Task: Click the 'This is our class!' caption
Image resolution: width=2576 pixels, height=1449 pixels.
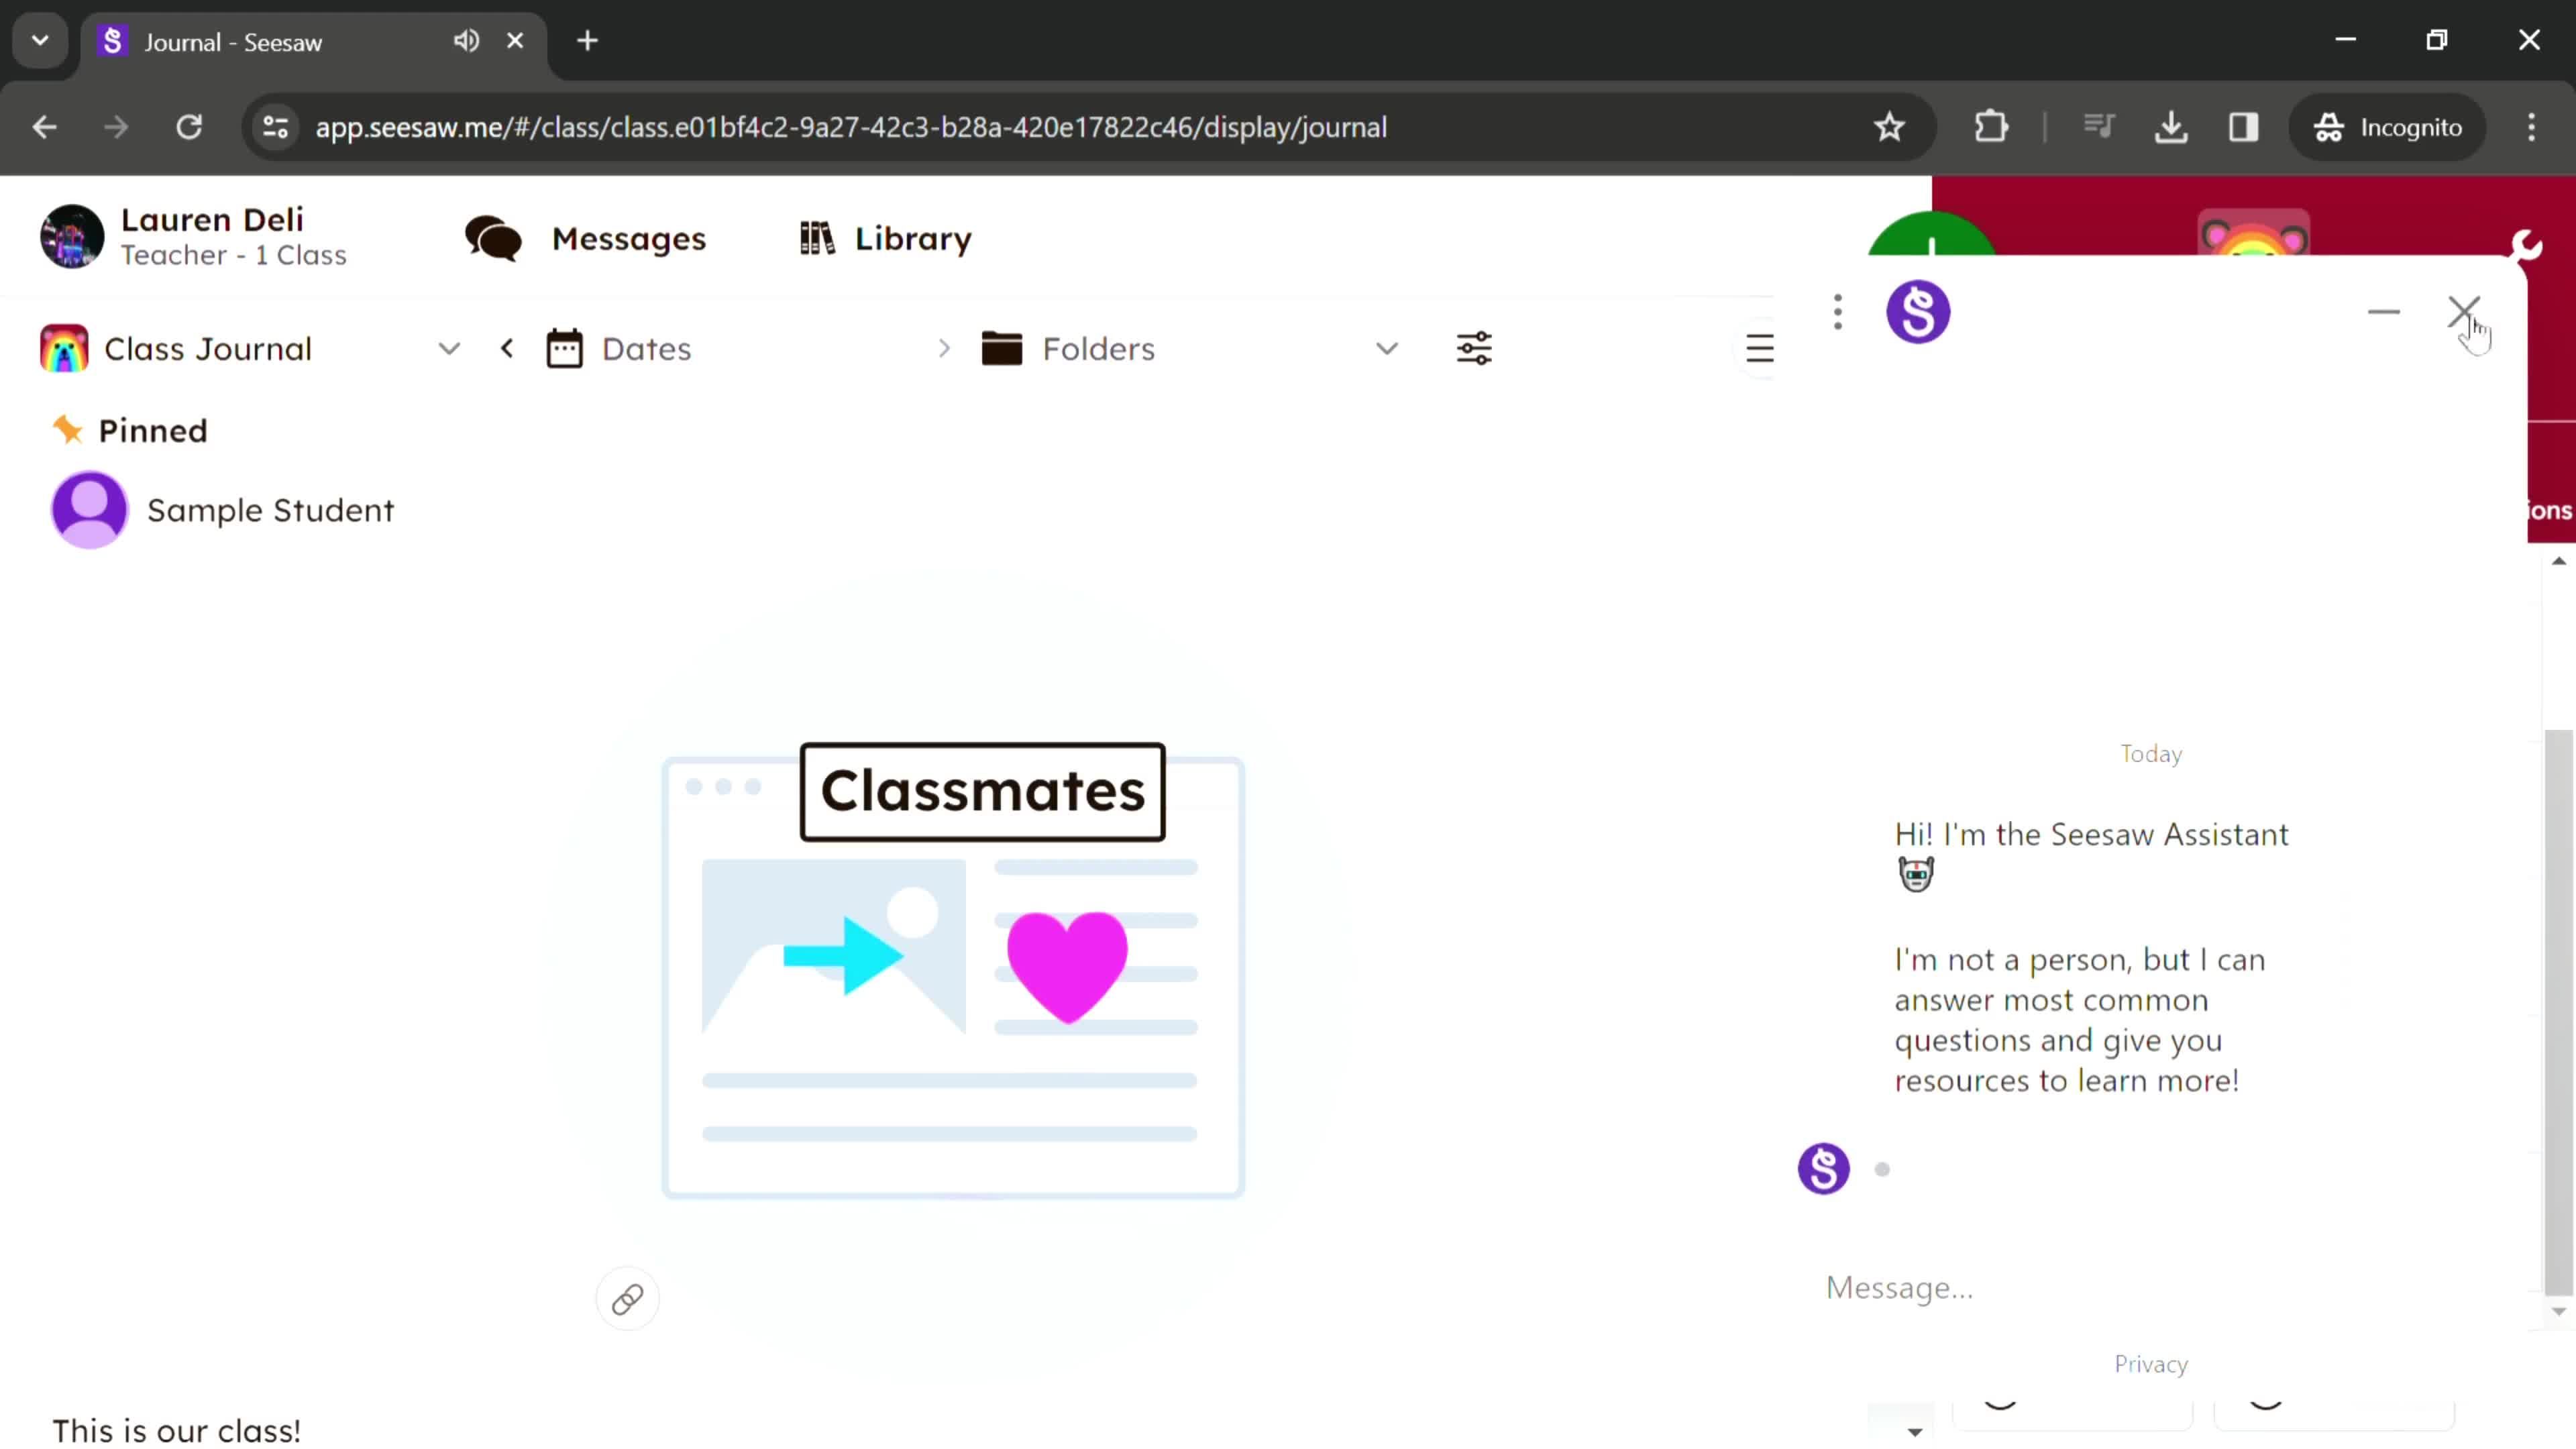Action: pos(176,1431)
